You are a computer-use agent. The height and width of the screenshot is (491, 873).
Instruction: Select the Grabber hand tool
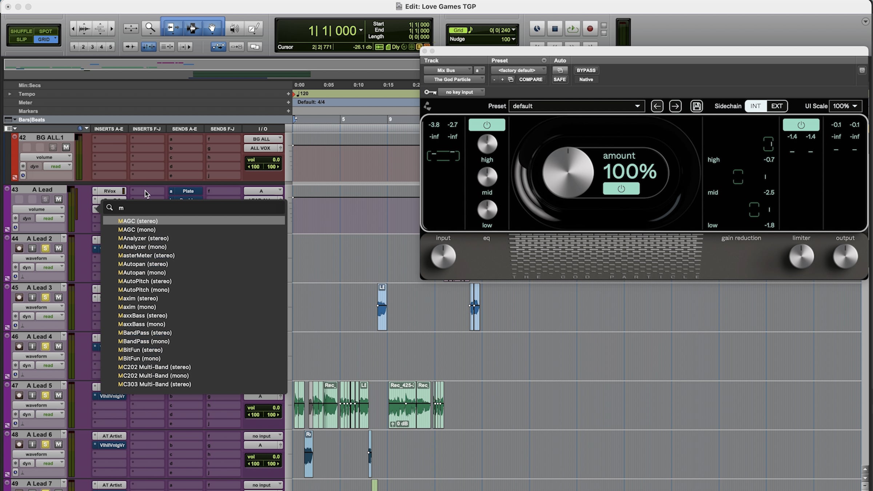coord(212,28)
